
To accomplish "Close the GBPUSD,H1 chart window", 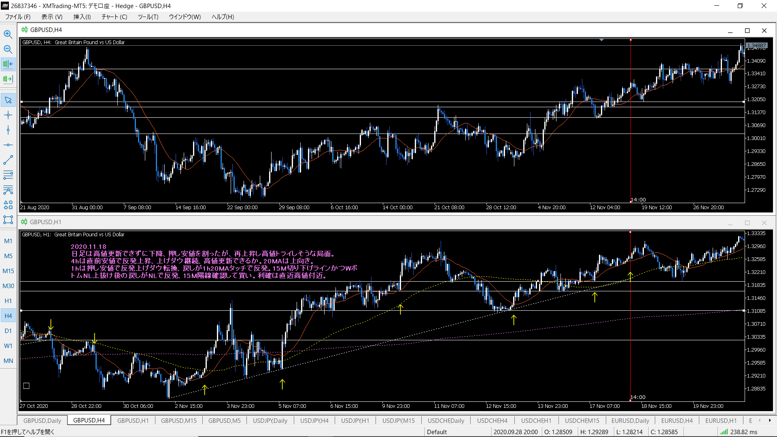I will [764, 223].
